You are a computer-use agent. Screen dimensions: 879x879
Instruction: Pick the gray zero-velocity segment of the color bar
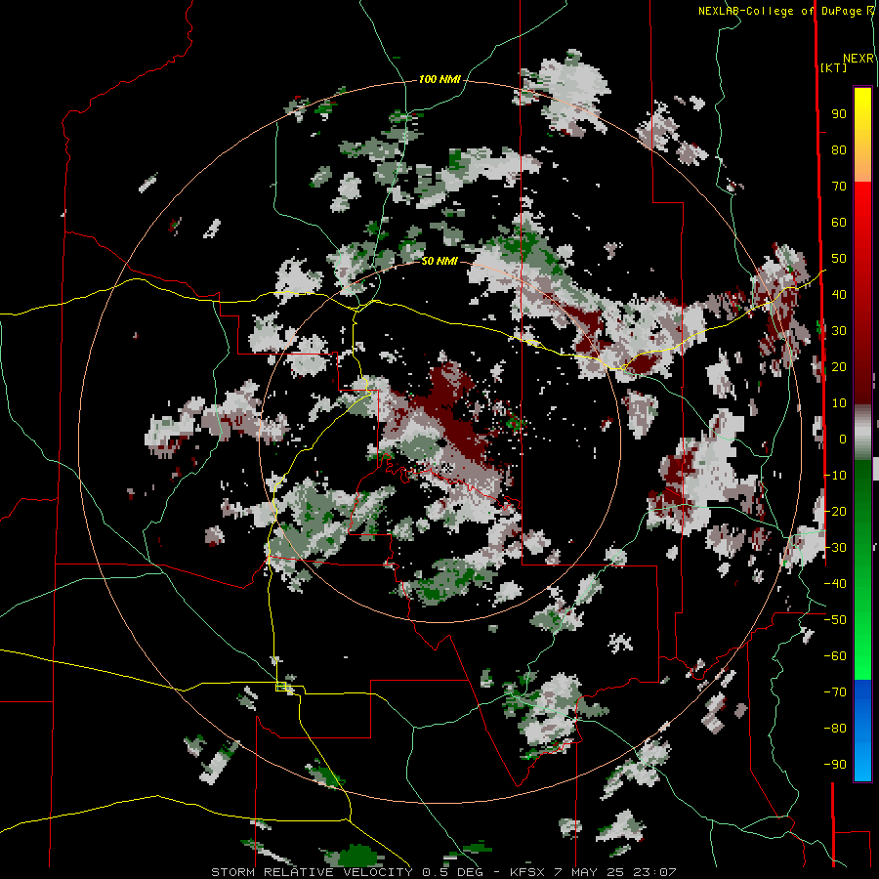click(862, 432)
